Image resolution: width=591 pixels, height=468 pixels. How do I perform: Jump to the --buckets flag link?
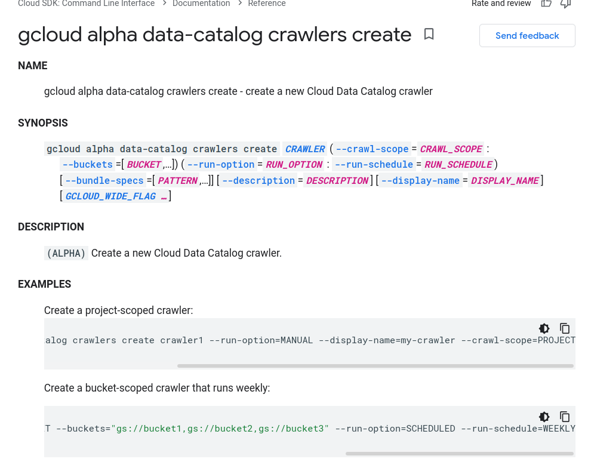click(x=87, y=165)
